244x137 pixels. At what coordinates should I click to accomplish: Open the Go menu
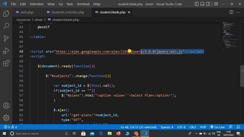[61, 4]
